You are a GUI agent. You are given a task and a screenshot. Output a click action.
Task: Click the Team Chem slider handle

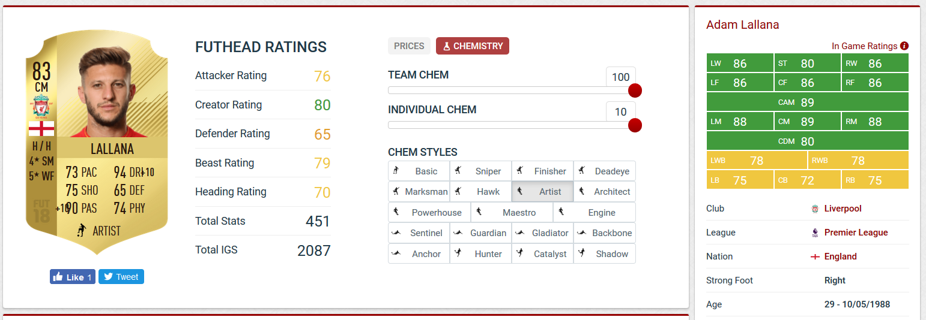635,90
